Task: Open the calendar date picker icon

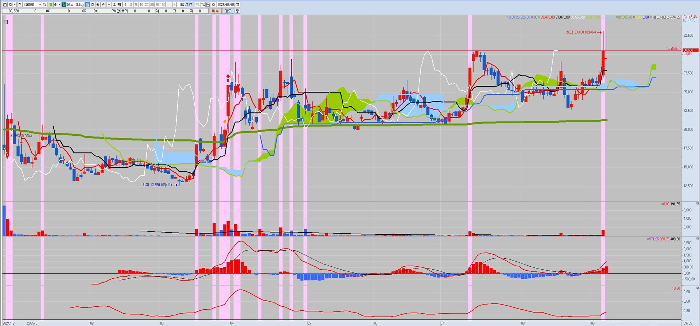Action: coord(237,5)
